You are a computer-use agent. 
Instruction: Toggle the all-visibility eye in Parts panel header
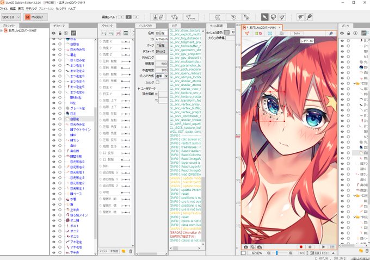(x=342, y=33)
